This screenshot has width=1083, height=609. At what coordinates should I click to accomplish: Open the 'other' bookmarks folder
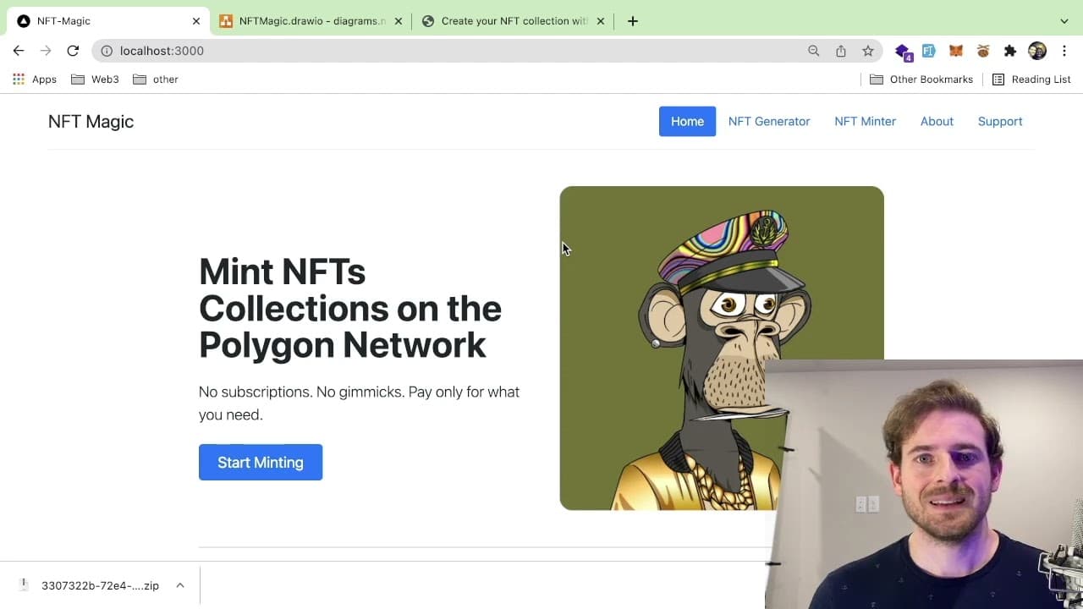156,80
